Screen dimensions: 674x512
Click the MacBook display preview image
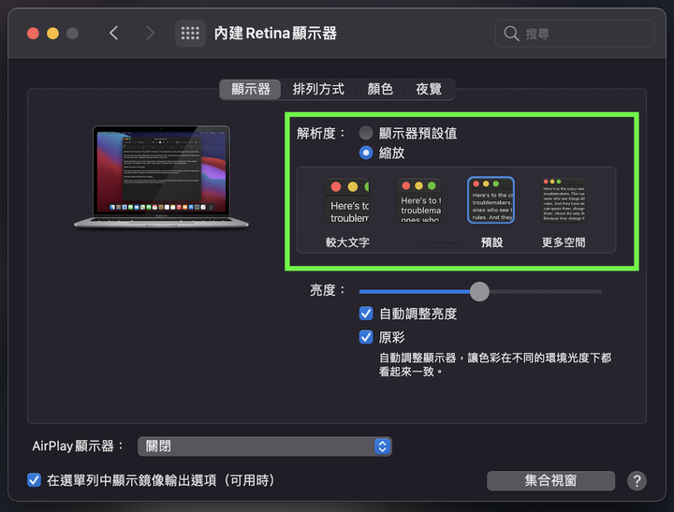click(161, 177)
